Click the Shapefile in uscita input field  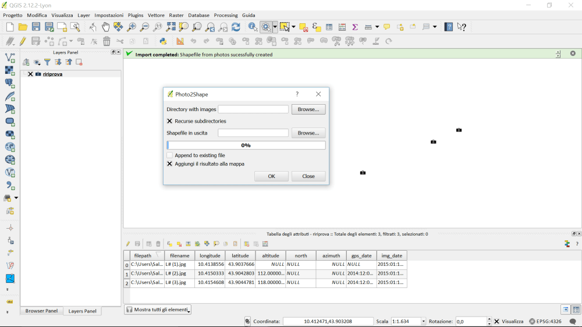point(253,133)
